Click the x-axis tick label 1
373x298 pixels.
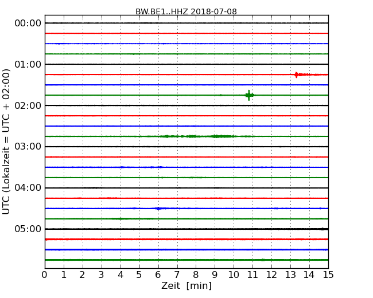pyautogui.click(x=64, y=275)
